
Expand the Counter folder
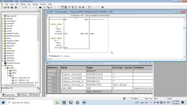click(3, 26)
